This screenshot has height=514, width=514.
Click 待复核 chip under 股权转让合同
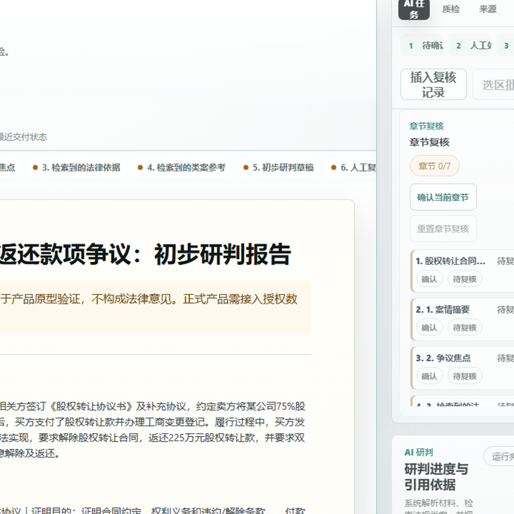465,279
